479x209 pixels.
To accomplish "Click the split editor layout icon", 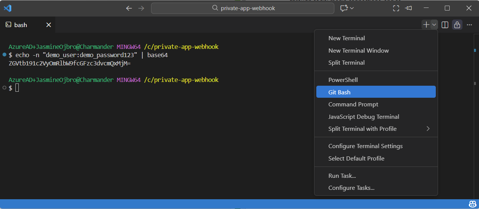I will point(445,25).
